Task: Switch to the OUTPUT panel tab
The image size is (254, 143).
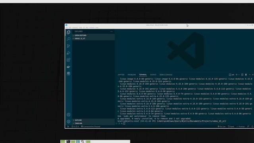Action: pos(153,75)
